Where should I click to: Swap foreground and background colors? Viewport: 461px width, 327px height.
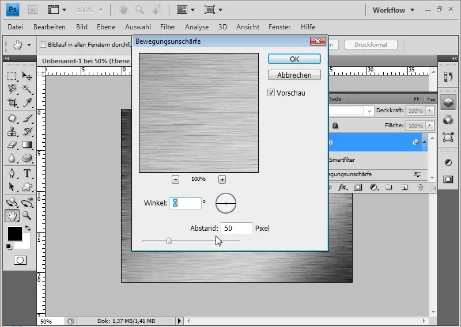pyautogui.click(x=28, y=228)
